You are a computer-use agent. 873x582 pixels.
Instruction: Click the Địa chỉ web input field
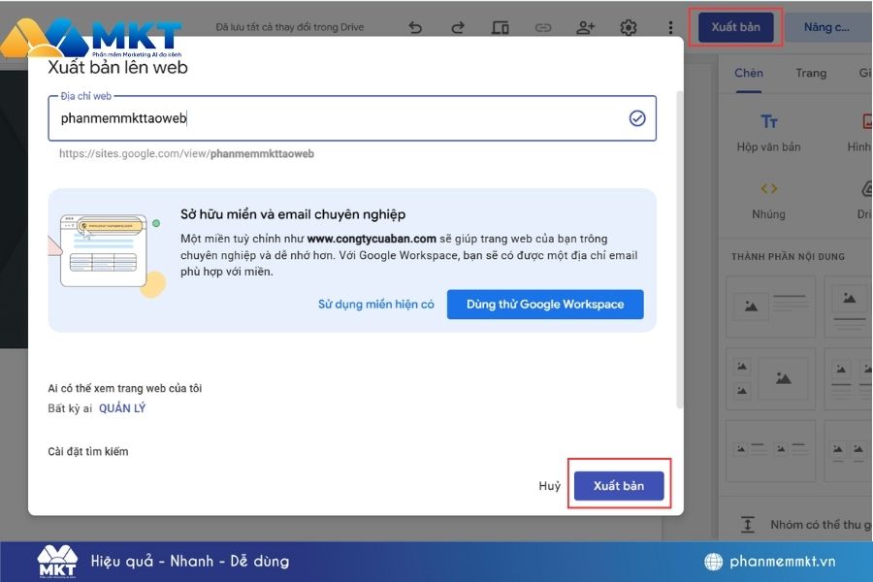(352, 118)
